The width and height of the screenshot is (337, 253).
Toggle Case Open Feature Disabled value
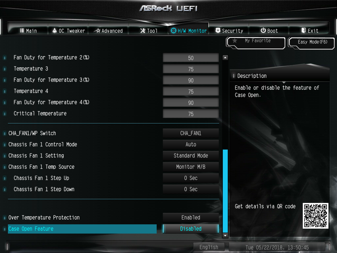click(x=191, y=229)
